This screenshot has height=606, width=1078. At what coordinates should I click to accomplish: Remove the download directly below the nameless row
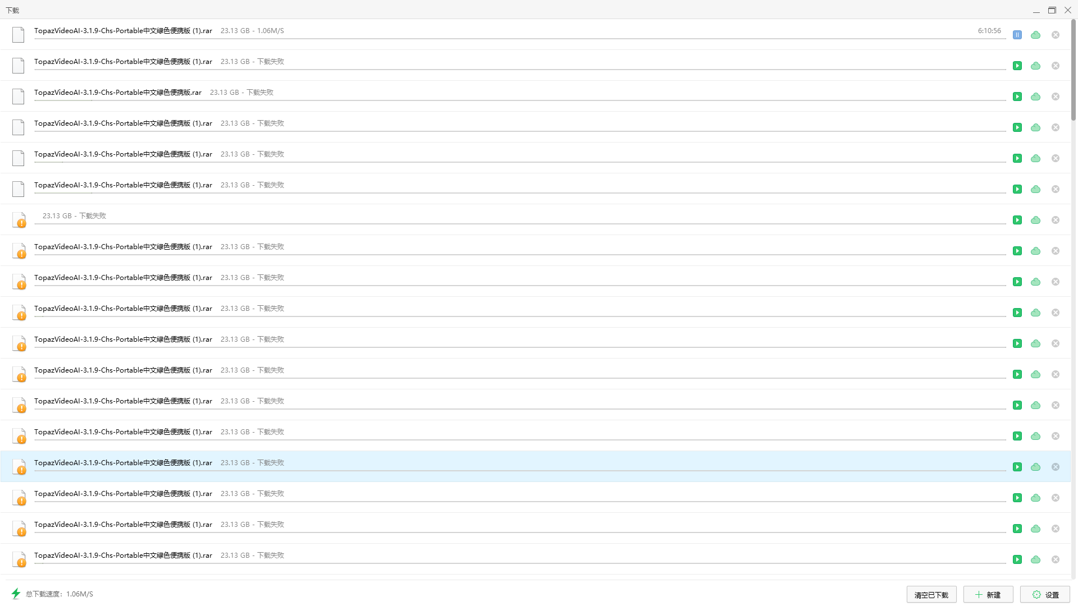(x=1056, y=251)
